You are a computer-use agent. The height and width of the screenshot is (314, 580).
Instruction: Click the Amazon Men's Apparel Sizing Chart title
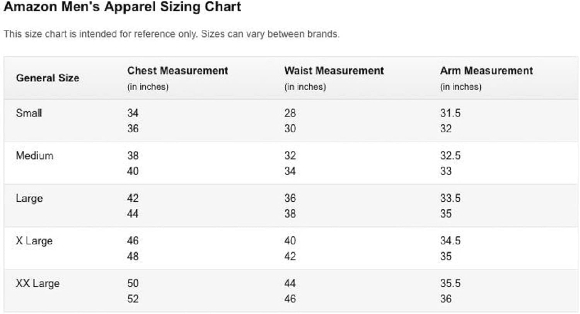coord(122,7)
